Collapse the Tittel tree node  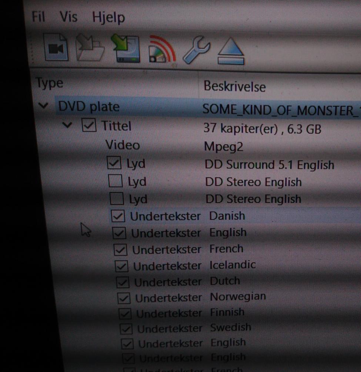pyautogui.click(x=67, y=125)
